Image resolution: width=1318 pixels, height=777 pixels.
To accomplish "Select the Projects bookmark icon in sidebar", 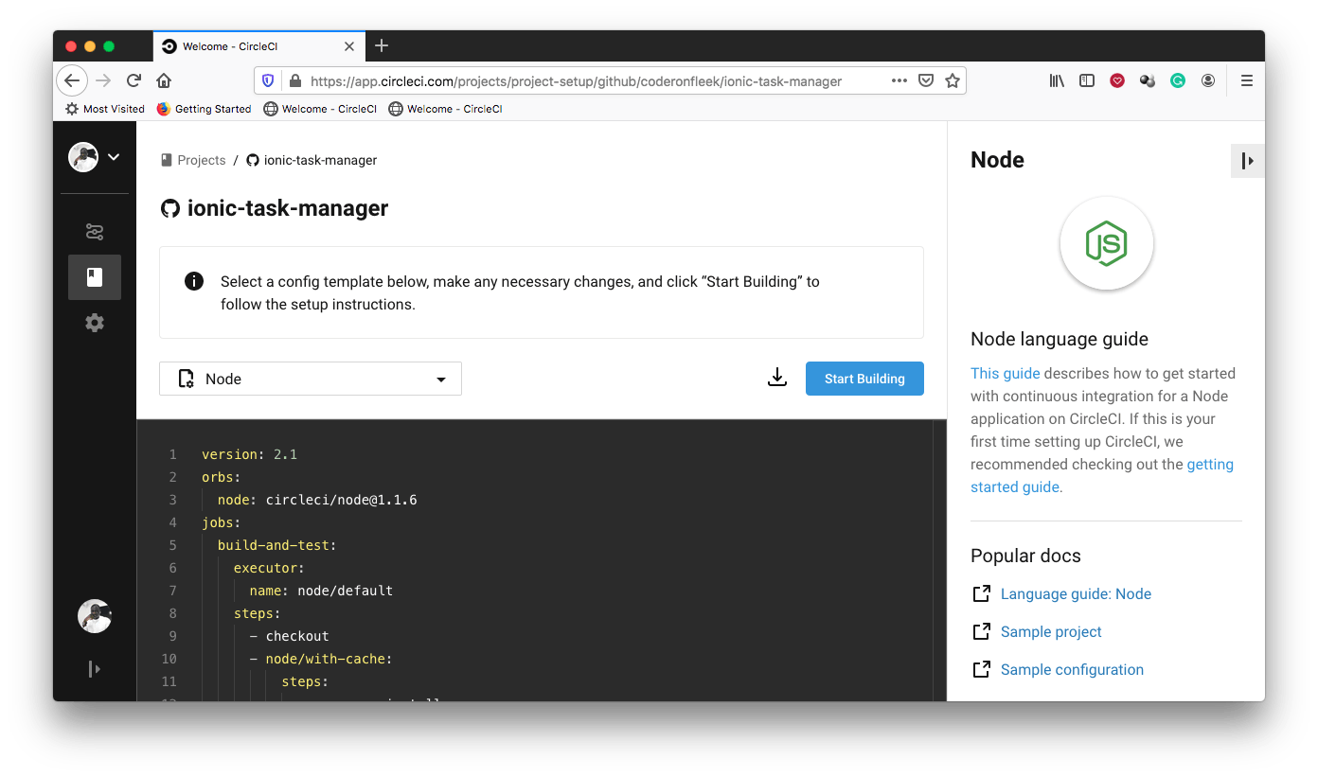I will point(94,276).
